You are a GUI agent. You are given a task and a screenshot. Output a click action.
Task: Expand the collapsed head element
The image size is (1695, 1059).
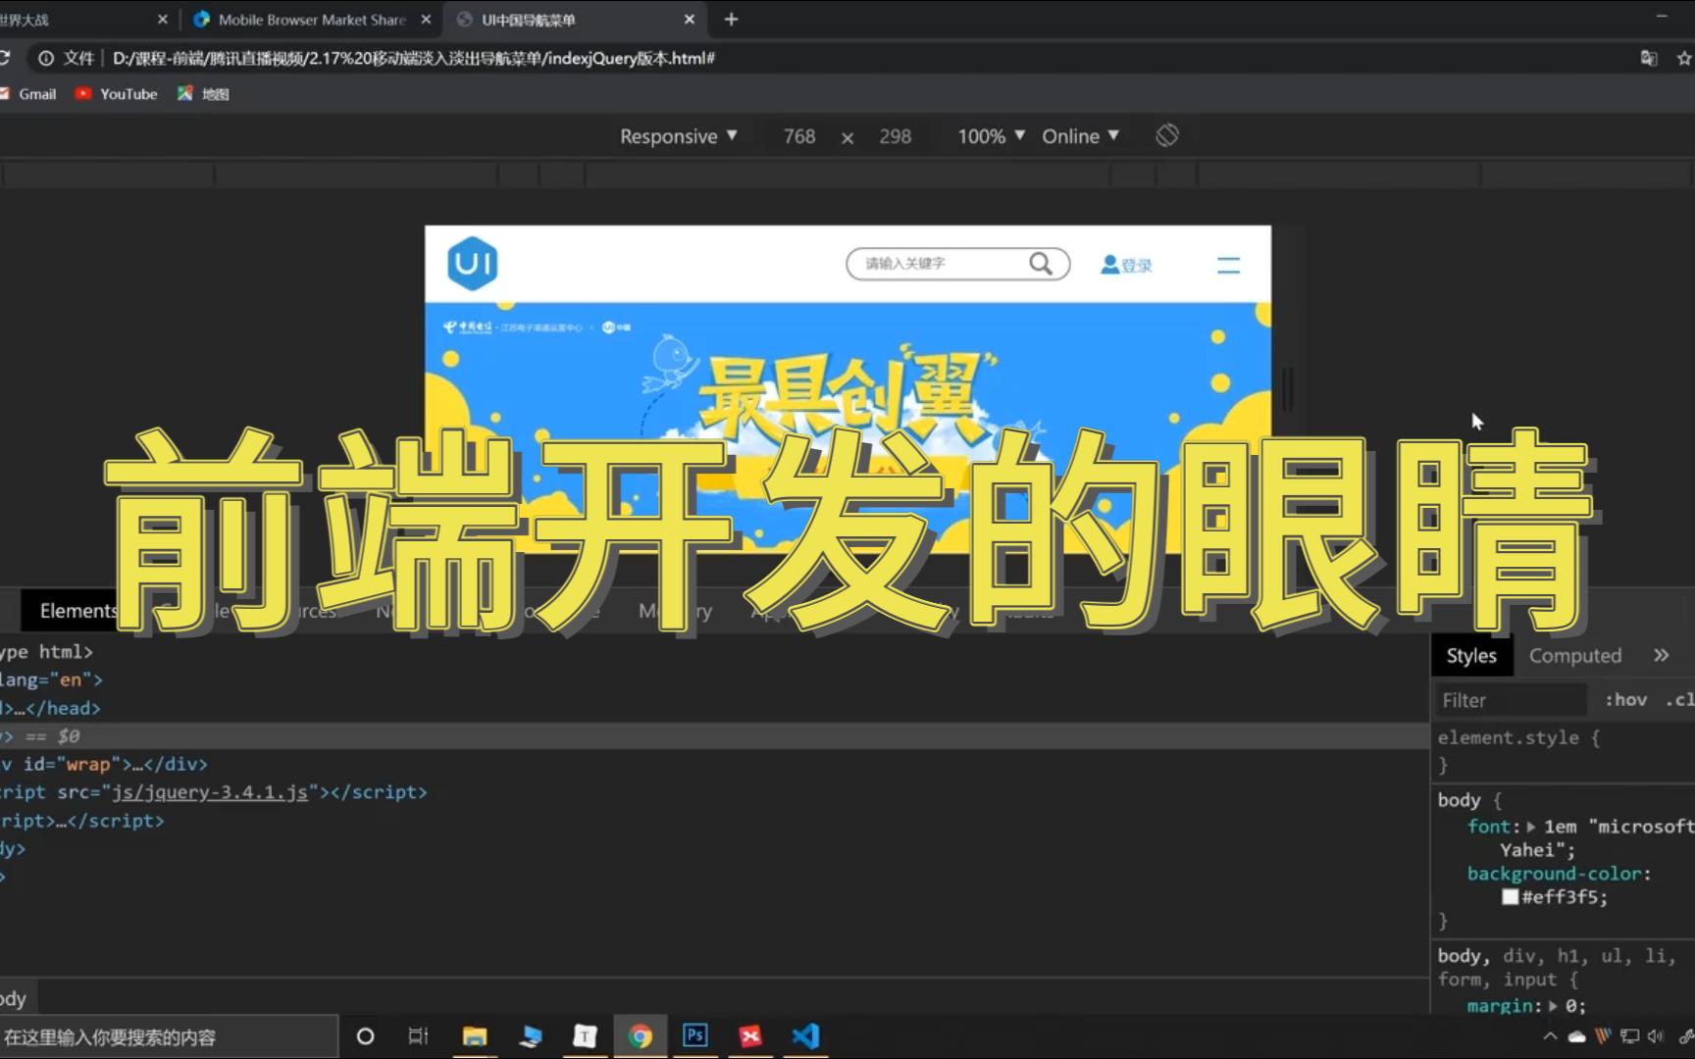[50, 708]
